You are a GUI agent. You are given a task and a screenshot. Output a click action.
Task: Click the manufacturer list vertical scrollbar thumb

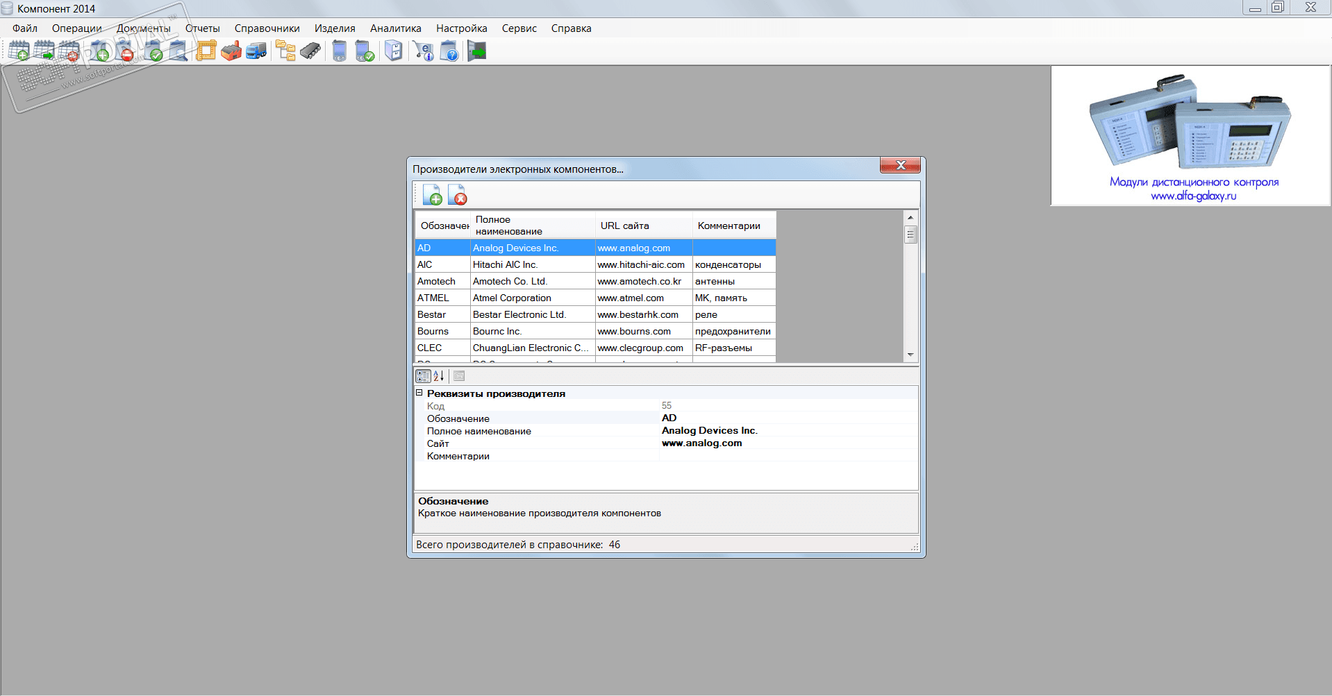click(910, 235)
